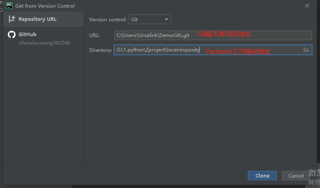Select the GitHub account entry
The height and width of the screenshot is (188, 320).
click(44, 38)
